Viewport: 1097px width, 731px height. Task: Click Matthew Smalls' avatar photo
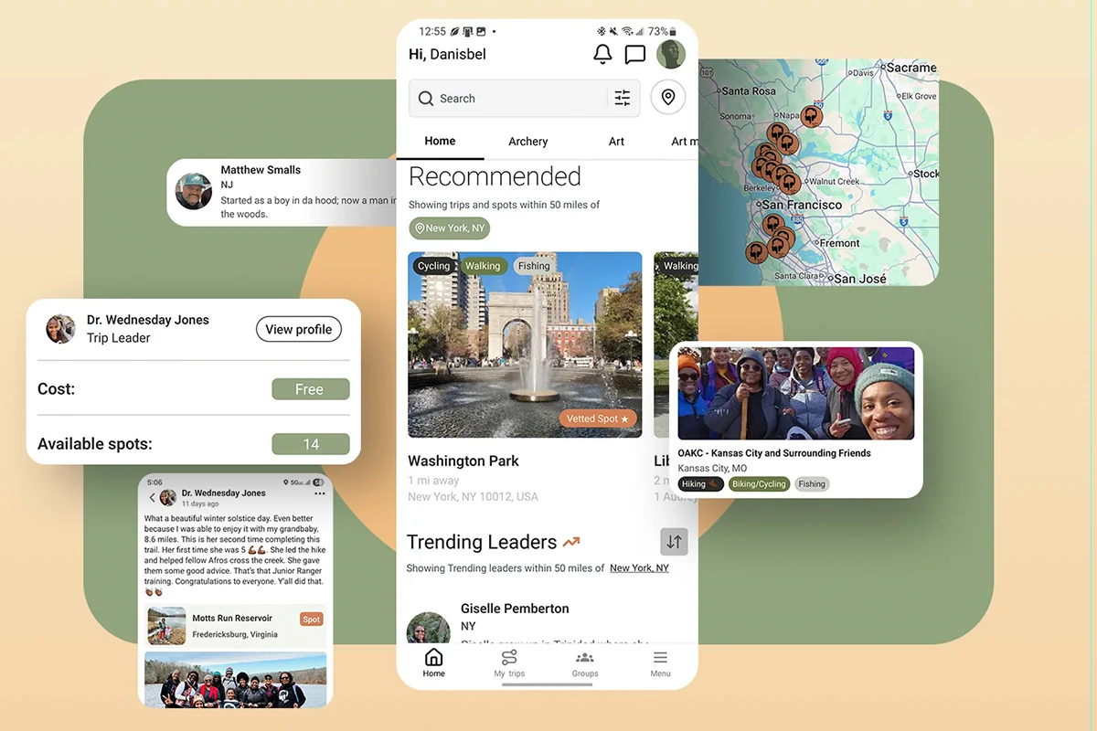tap(194, 192)
